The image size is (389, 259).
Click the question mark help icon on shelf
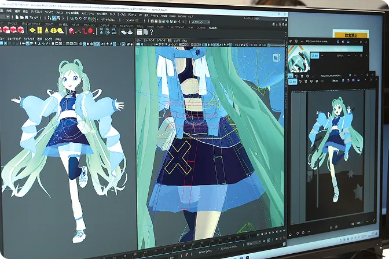(151, 32)
